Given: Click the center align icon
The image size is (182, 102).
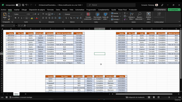Looking at the screenshot, I should click(x=46, y=18).
